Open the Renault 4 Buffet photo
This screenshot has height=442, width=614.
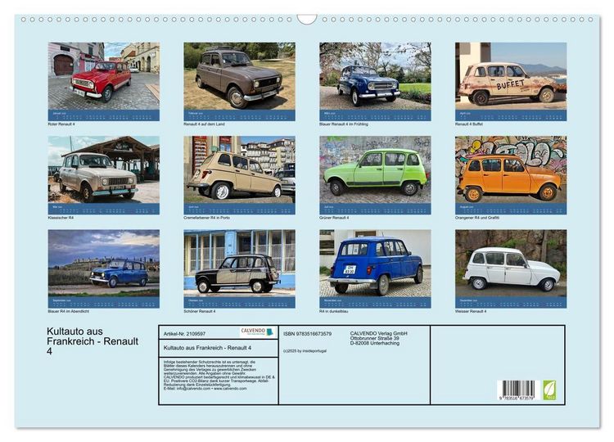511,76
